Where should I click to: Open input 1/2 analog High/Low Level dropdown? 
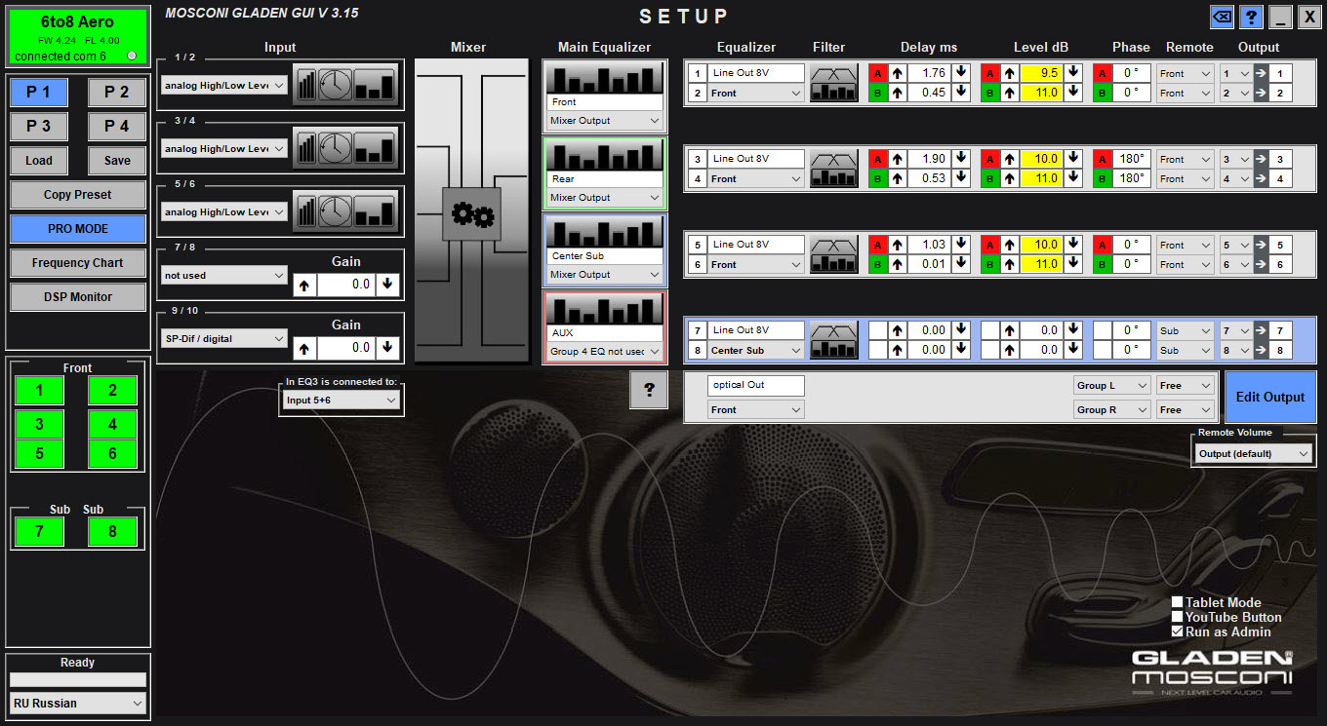(x=224, y=85)
